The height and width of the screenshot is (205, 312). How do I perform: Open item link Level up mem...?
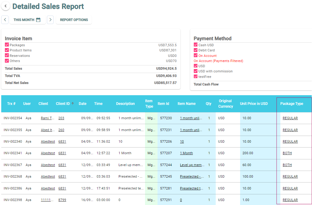[x=192, y=165]
